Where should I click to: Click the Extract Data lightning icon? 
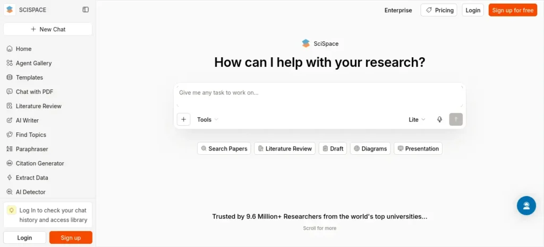click(x=10, y=178)
